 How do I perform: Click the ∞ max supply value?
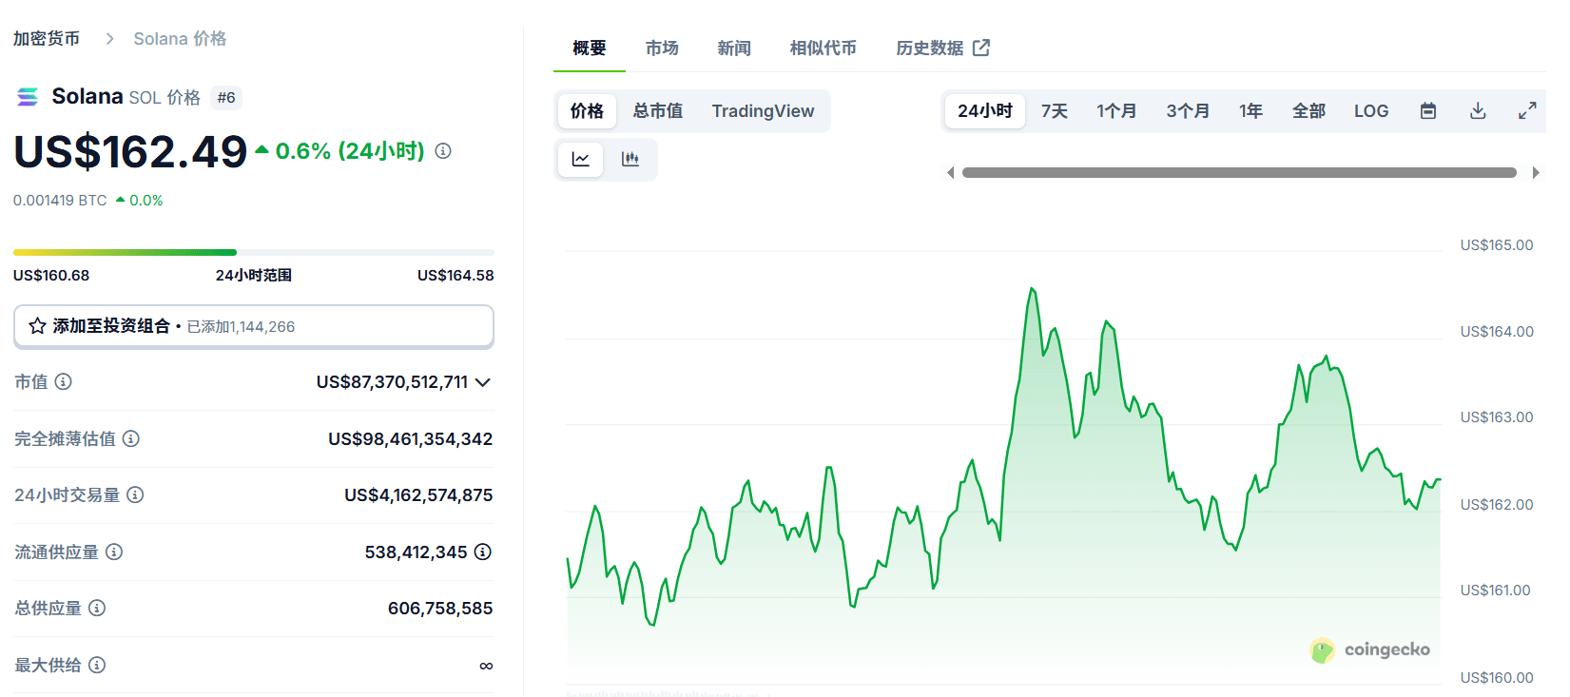(x=486, y=666)
